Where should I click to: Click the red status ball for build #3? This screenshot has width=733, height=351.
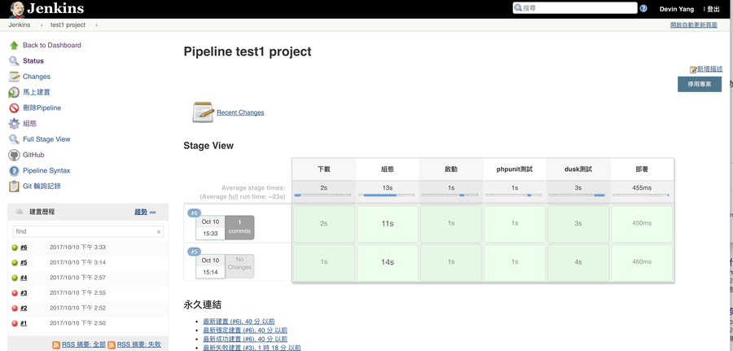[15, 293]
